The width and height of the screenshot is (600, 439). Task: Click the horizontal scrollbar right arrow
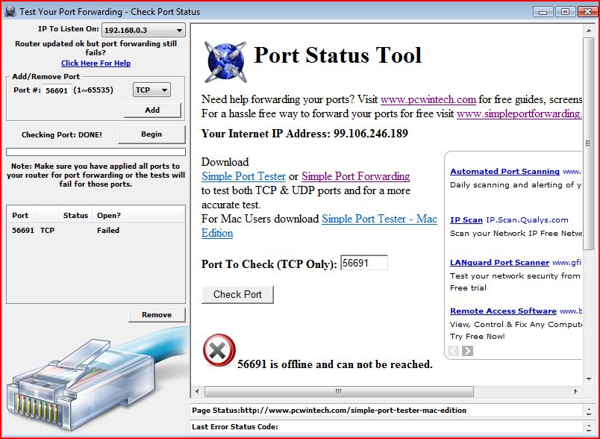(575, 391)
